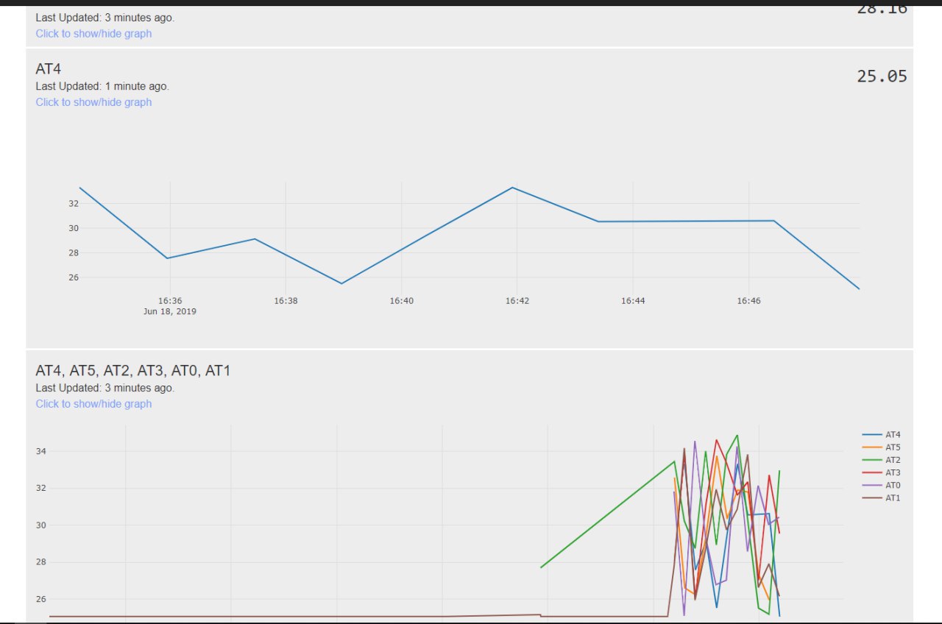Screen dimensions: 942x624
Task: Click the Last Updated: 1 minute ago text
Action: [102, 86]
